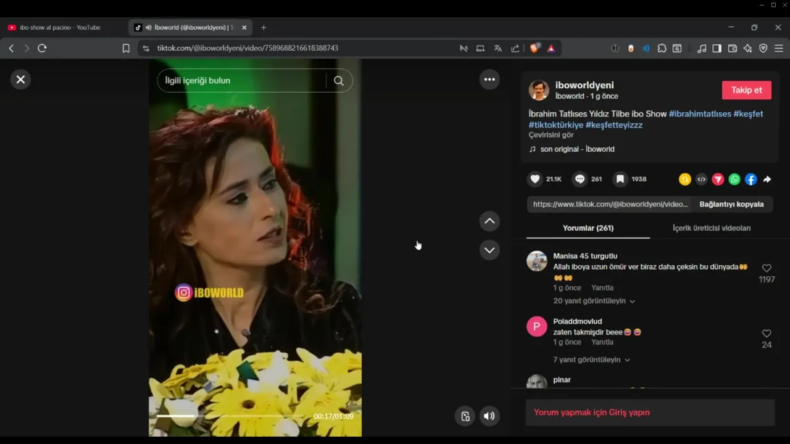Screen dimensions: 790x444
Task: Reply to Manisa 45 turgutlu via Yanıtla
Action: pos(602,288)
